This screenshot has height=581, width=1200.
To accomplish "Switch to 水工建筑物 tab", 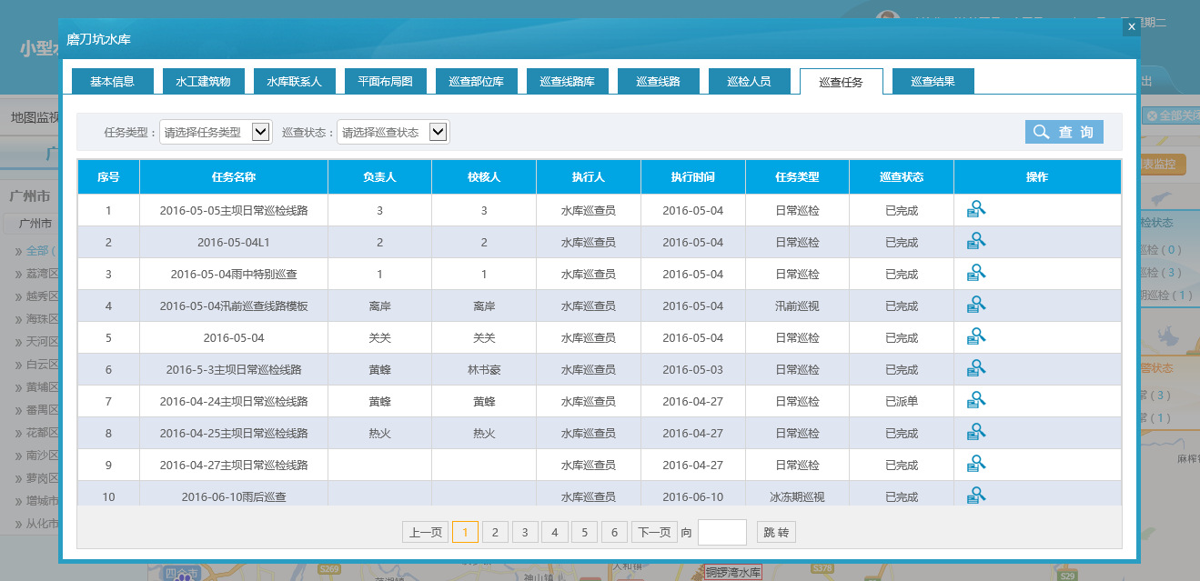I will coord(203,81).
